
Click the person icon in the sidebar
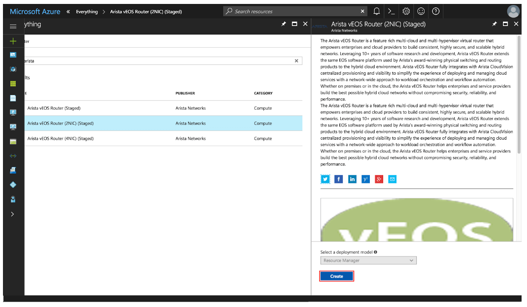click(13, 199)
